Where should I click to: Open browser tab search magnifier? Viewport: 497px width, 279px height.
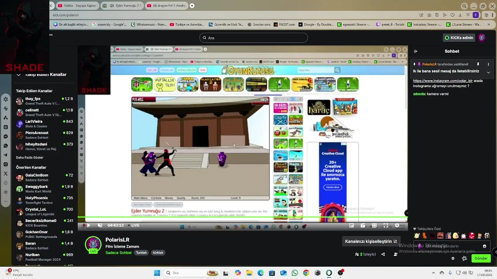coord(464,6)
